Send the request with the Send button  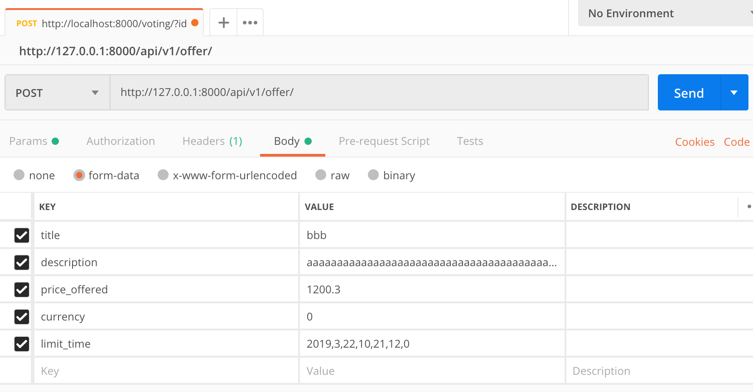(x=689, y=93)
